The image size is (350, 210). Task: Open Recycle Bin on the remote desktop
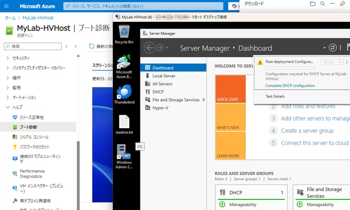point(124,35)
